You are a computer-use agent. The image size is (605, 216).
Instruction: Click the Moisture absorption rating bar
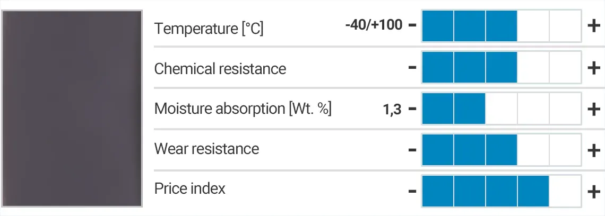502,109
